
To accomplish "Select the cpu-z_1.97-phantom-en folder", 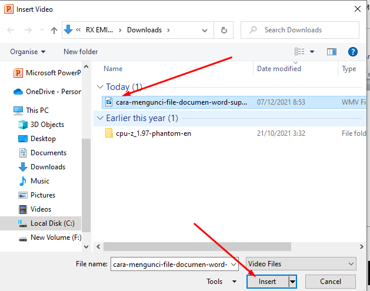I will tap(153, 133).
